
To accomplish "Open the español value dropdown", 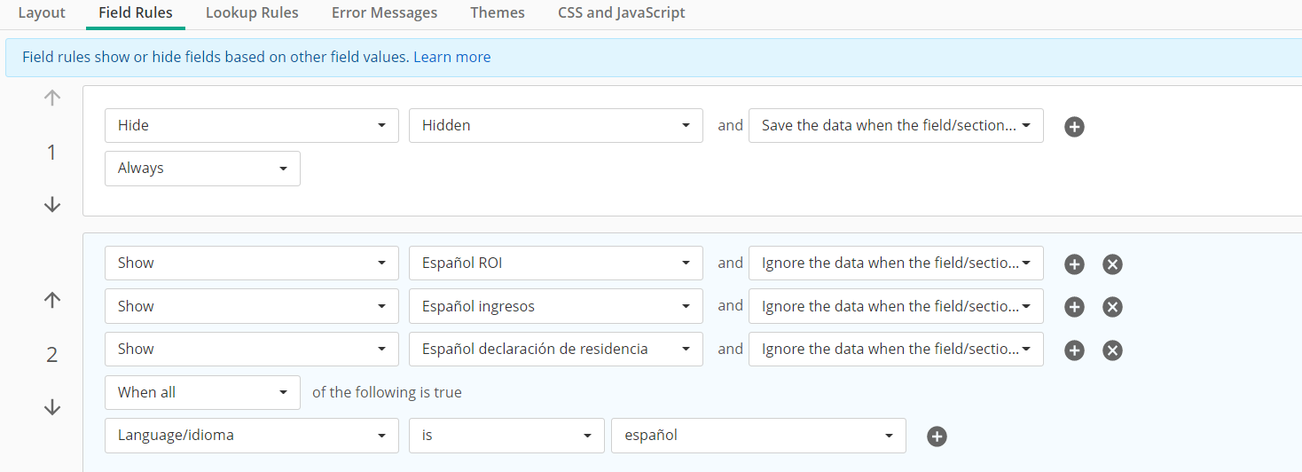I will (x=758, y=436).
